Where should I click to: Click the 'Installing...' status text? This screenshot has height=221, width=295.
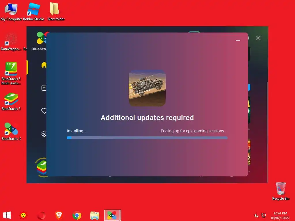tap(77, 131)
